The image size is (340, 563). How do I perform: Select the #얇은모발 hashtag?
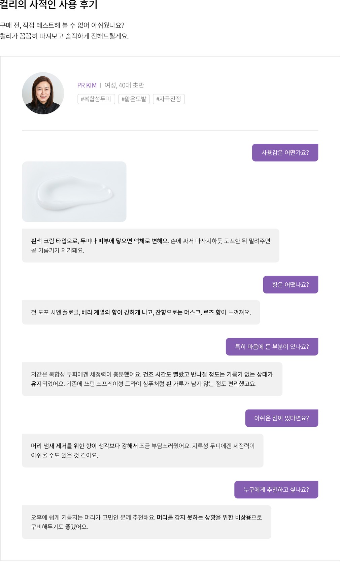point(134,99)
